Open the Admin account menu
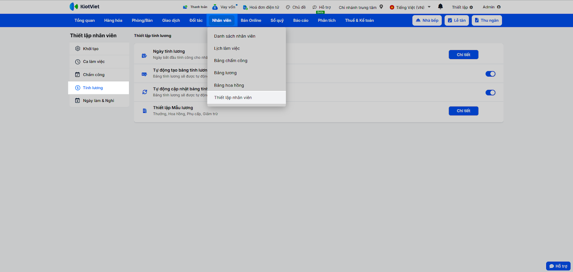Screen dimensions: 573x272 [491, 7]
